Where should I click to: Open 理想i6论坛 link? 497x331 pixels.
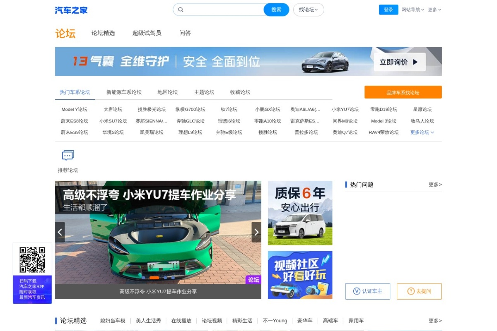coord(229,121)
